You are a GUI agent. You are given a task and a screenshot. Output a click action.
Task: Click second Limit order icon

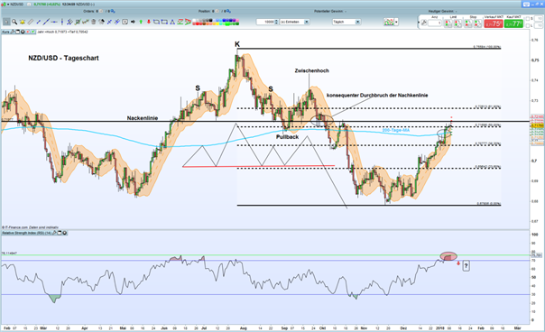pos(457,23)
